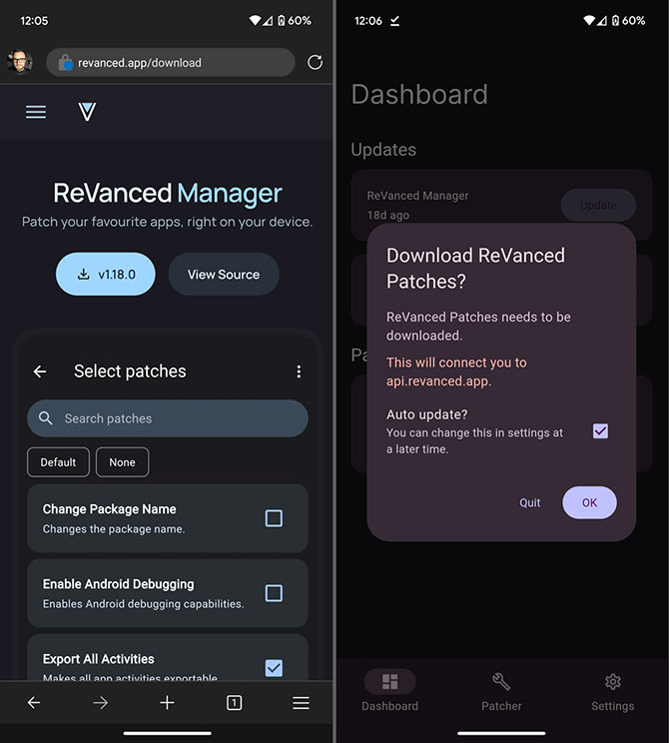Click Quit in the dialog
This screenshot has width=669, height=743.
[529, 502]
